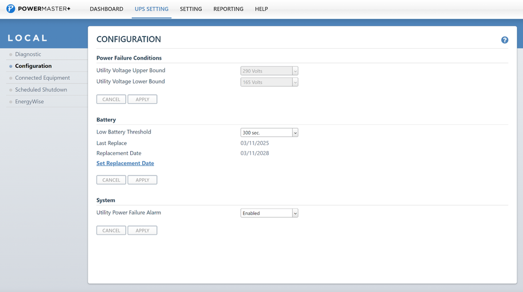Open the Utility Voltage Upper Bound dropdown
Image resolution: width=523 pixels, height=292 pixels.
[x=269, y=71]
